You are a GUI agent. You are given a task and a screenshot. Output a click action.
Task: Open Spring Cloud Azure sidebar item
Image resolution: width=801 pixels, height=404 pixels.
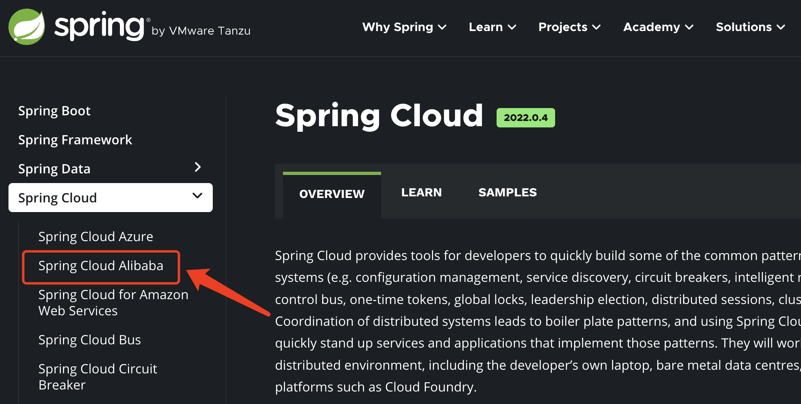[x=96, y=237]
